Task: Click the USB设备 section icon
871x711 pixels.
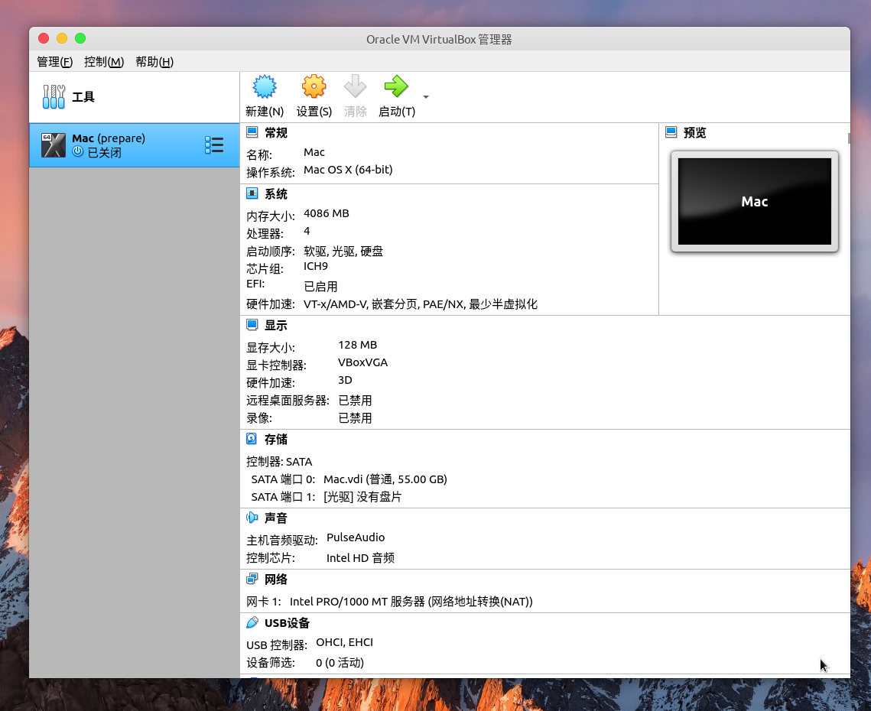Action: click(252, 622)
